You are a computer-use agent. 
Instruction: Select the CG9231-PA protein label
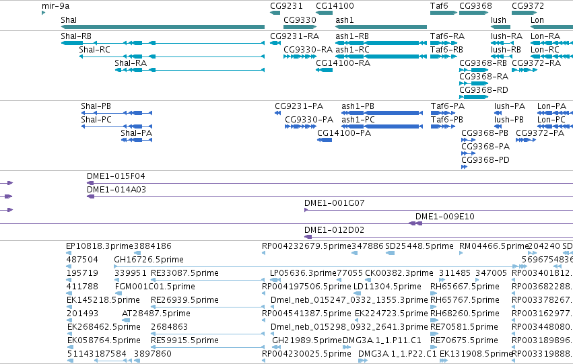point(299,106)
